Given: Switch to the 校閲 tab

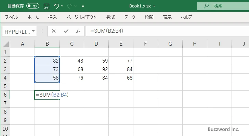Looking at the screenshot, I should pyautogui.click(x=149, y=17).
